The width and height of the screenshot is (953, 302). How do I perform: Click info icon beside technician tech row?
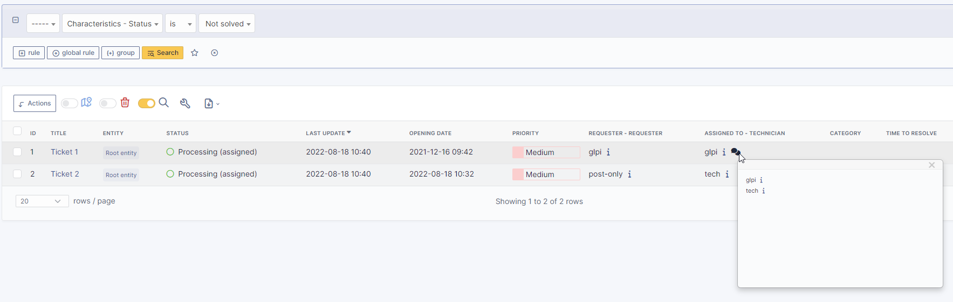727,174
